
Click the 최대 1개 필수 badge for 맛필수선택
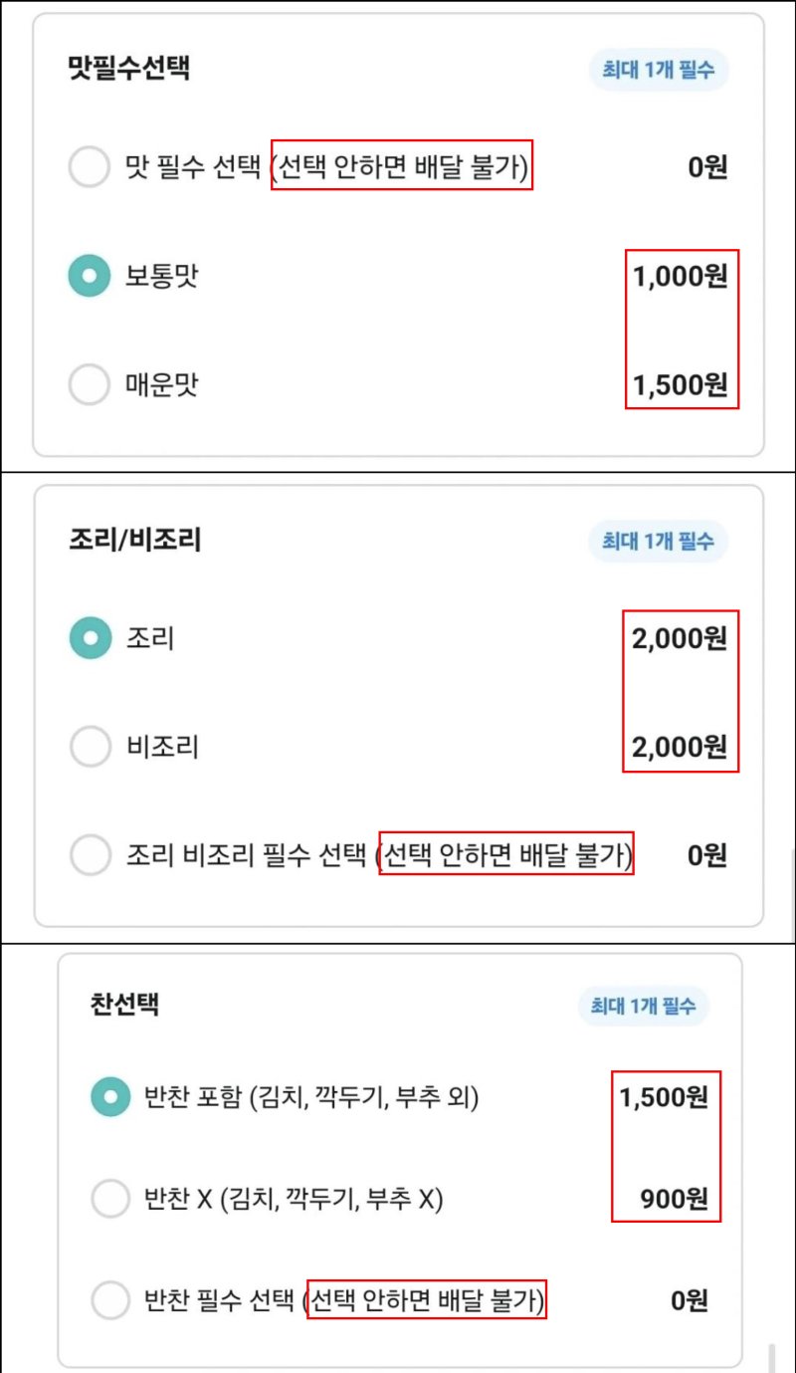pos(659,70)
